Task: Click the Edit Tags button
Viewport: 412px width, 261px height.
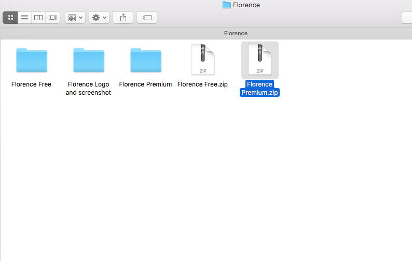Action: click(x=147, y=18)
